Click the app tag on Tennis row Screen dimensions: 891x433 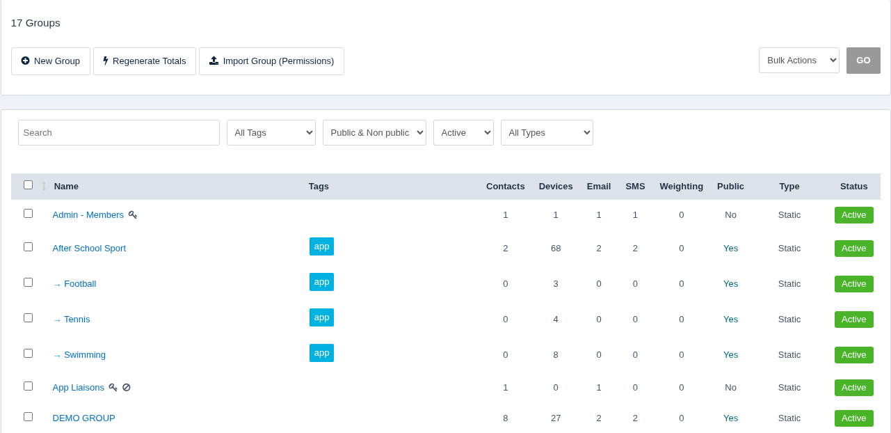tap(321, 317)
